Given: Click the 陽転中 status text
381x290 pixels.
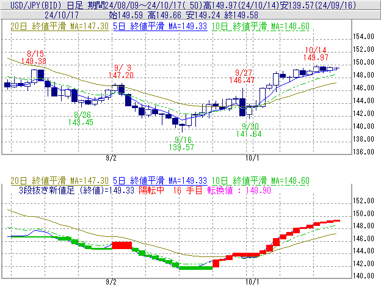Looking at the screenshot, I should click(151, 190).
